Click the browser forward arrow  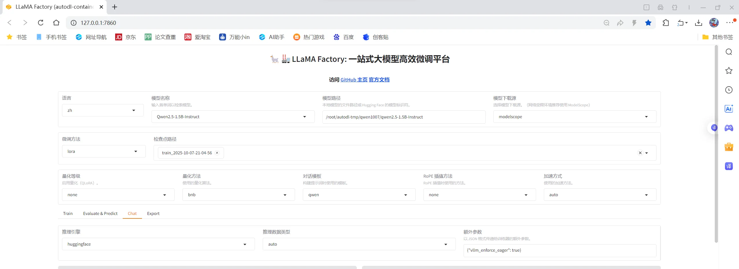[25, 23]
